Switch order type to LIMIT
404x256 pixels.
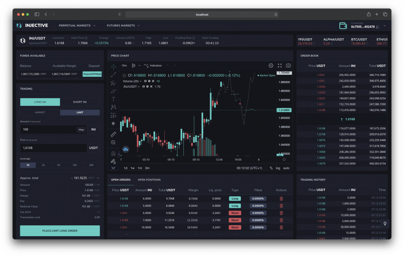point(80,113)
